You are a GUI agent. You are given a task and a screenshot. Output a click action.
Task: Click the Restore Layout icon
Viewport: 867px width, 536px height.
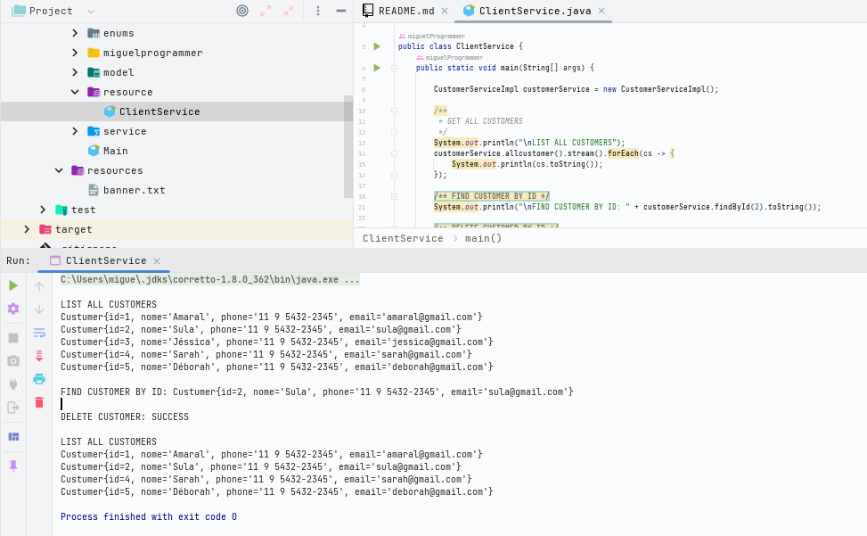pos(13,437)
